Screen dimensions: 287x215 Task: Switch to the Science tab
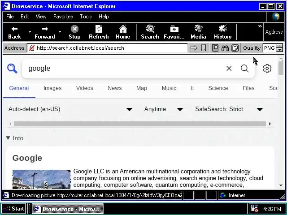click(218, 88)
